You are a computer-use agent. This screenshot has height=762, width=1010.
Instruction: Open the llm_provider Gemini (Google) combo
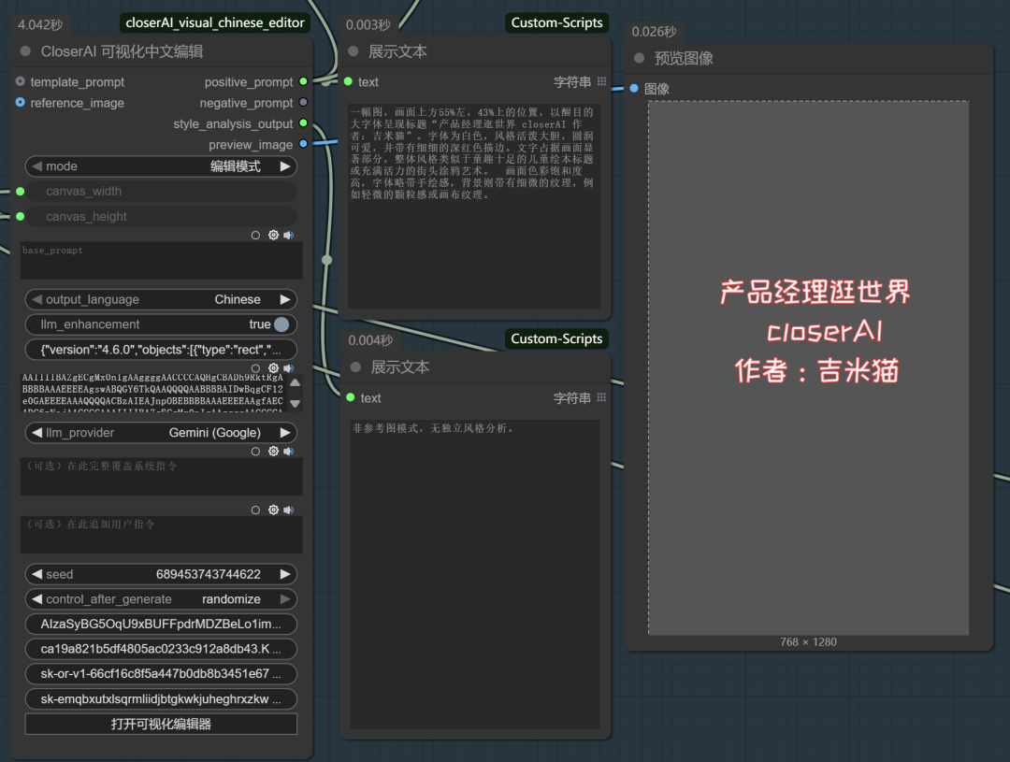coord(161,432)
